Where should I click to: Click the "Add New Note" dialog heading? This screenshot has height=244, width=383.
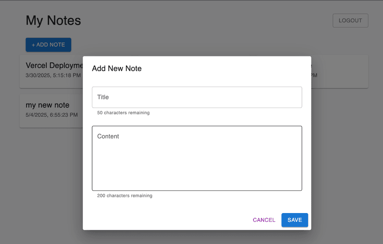point(117,68)
